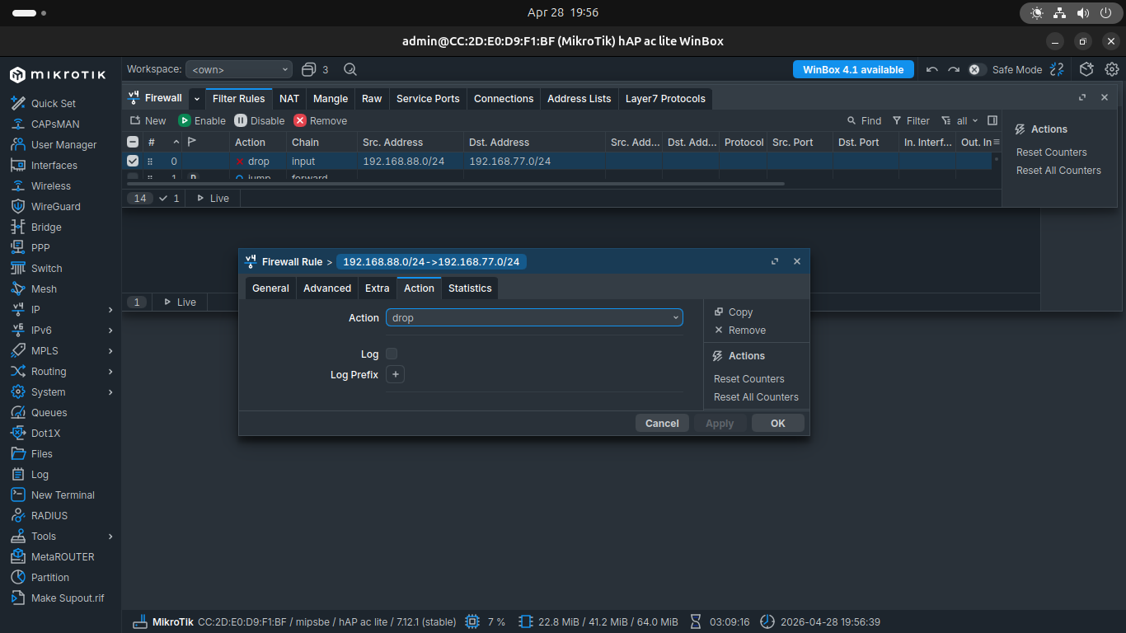Click the redo arrow in the top toolbar
1126x633 pixels.
click(954, 70)
